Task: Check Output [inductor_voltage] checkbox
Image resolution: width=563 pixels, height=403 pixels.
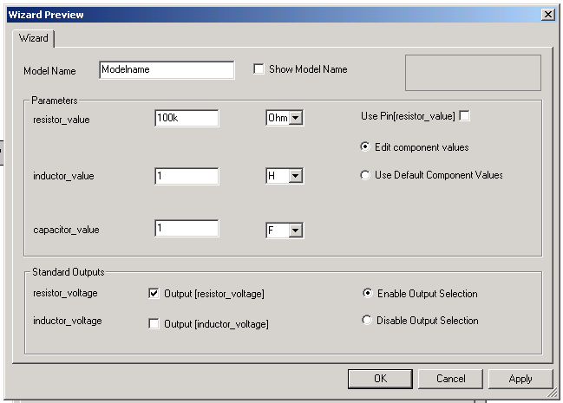Action: point(154,324)
